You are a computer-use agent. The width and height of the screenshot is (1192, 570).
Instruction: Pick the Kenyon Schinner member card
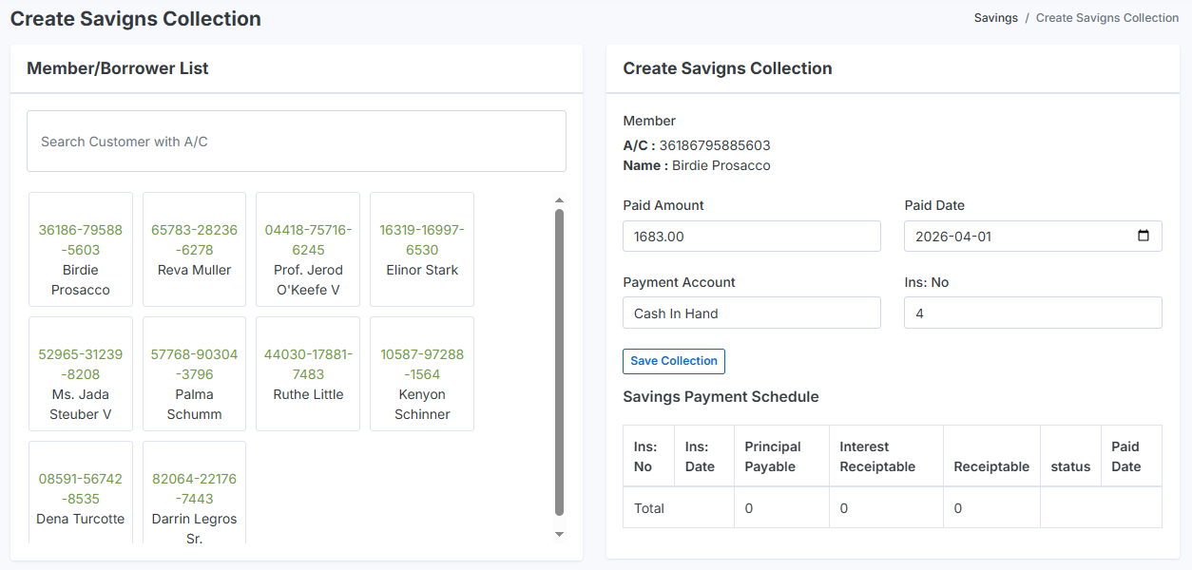pyautogui.click(x=422, y=374)
